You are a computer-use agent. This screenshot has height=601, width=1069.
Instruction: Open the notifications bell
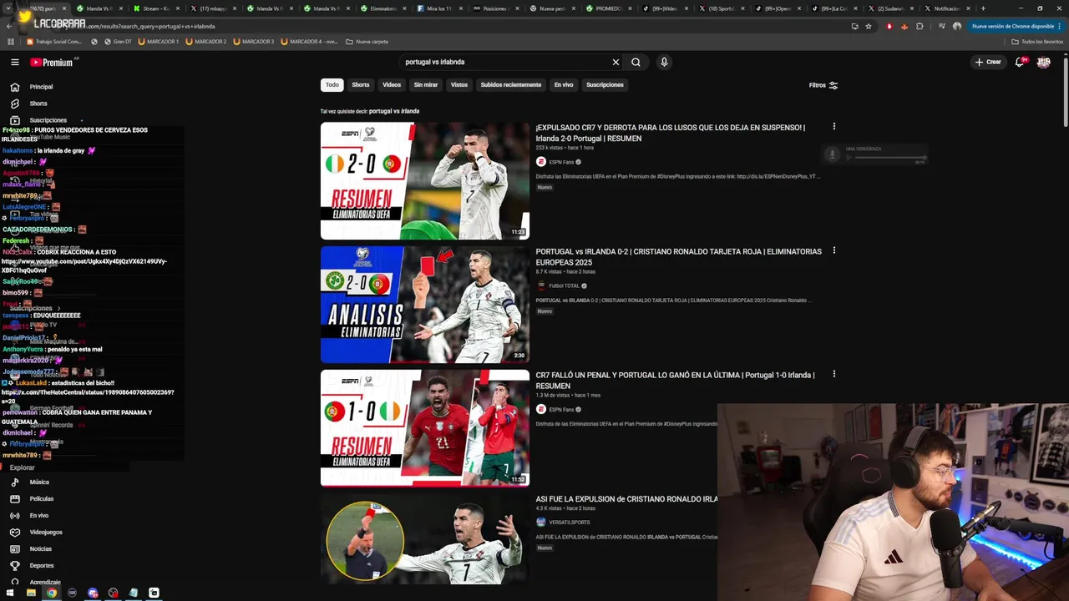[x=1020, y=62]
